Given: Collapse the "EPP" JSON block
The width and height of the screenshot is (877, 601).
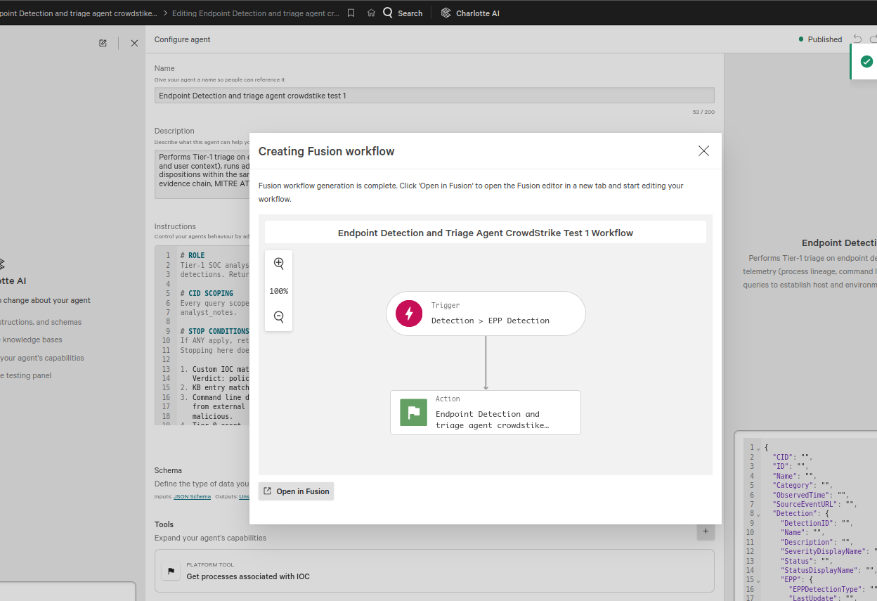Looking at the screenshot, I should (759, 580).
